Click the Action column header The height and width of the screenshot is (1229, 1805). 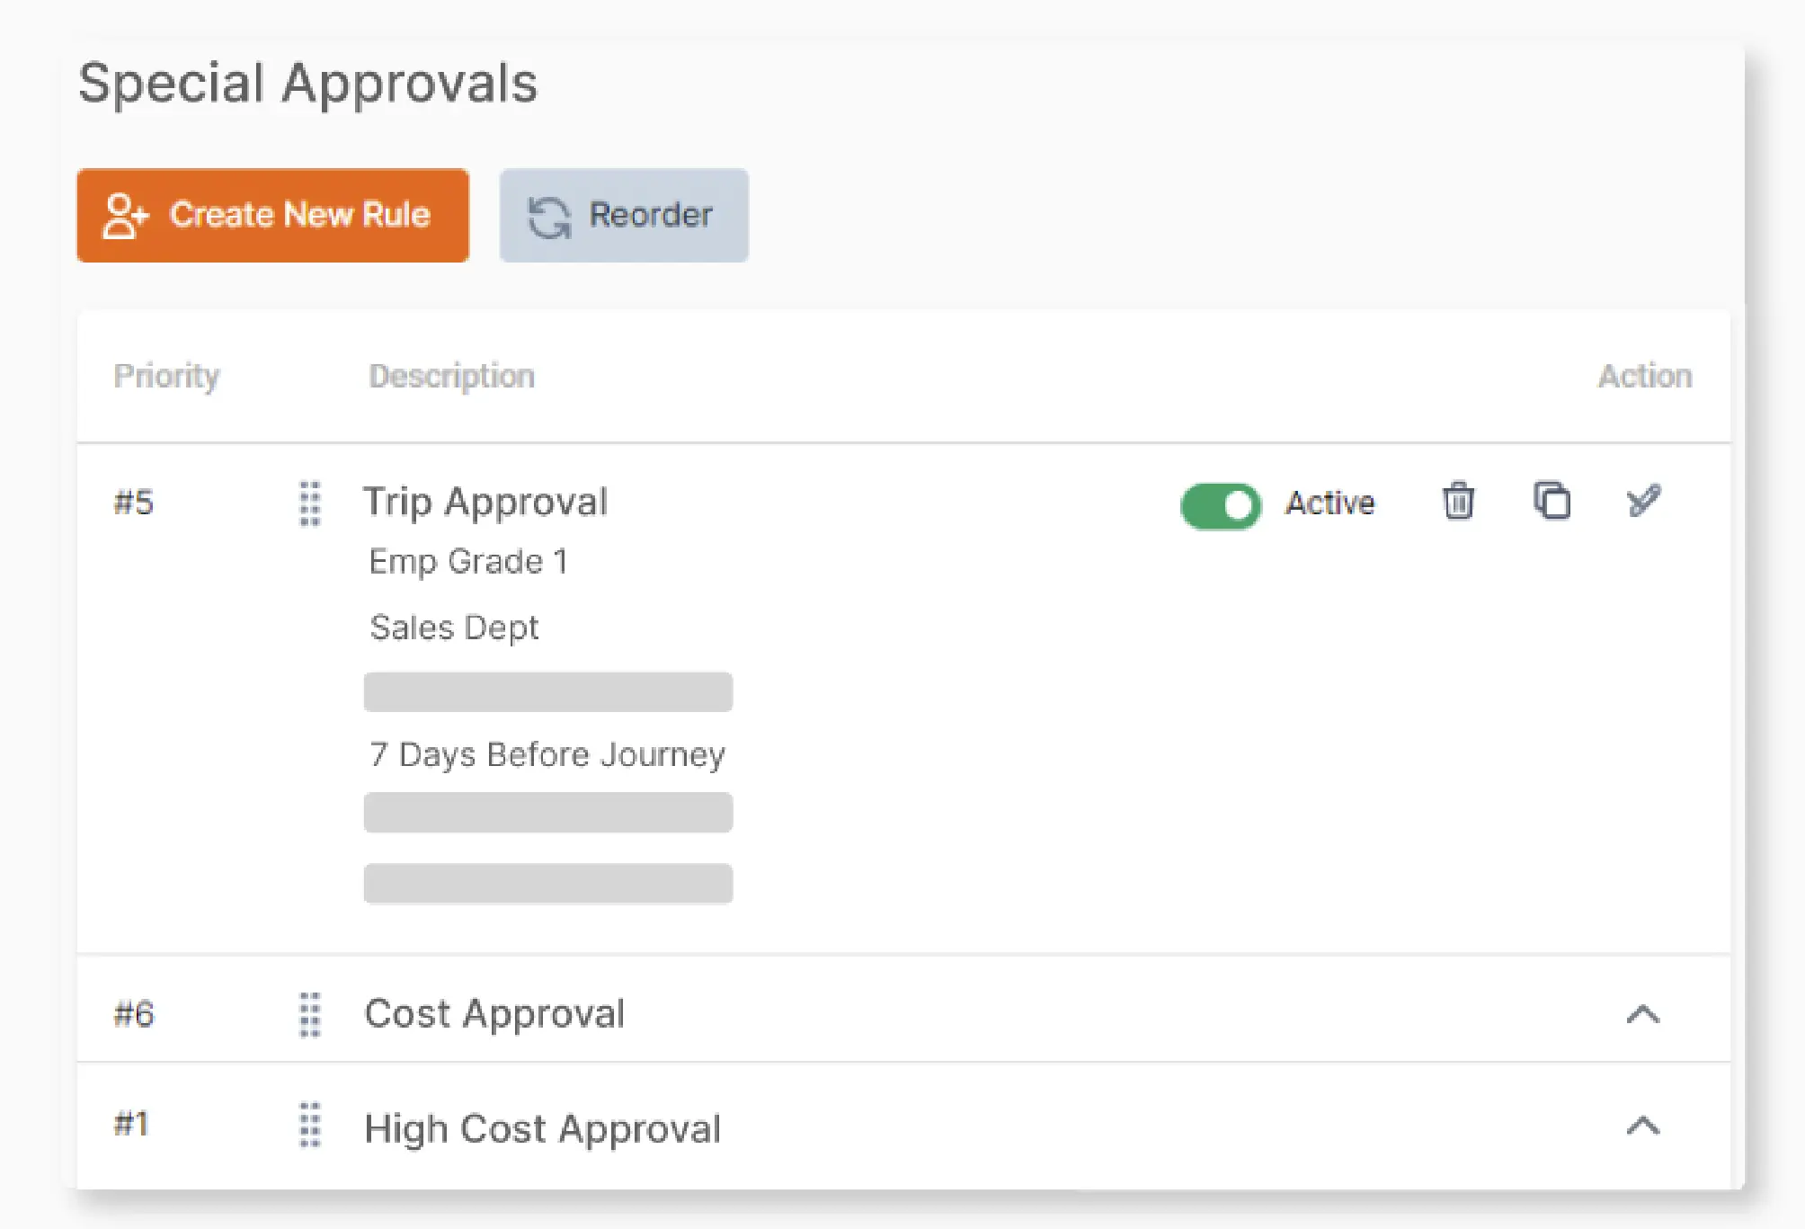pos(1645,376)
